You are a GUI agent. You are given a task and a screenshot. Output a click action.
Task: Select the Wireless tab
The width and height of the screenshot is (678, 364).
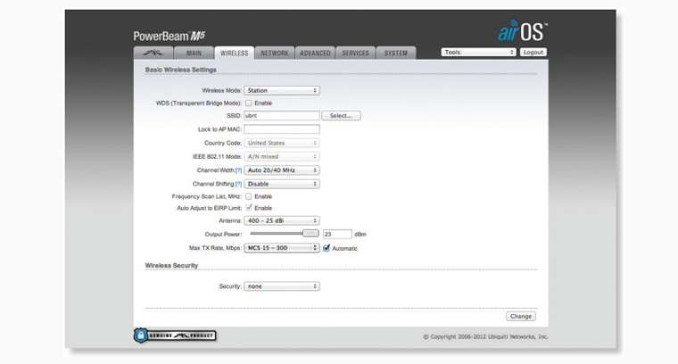pyautogui.click(x=235, y=53)
